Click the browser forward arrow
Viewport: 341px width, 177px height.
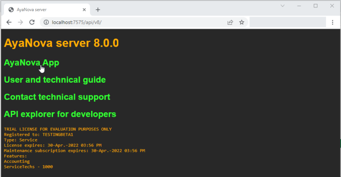point(20,22)
